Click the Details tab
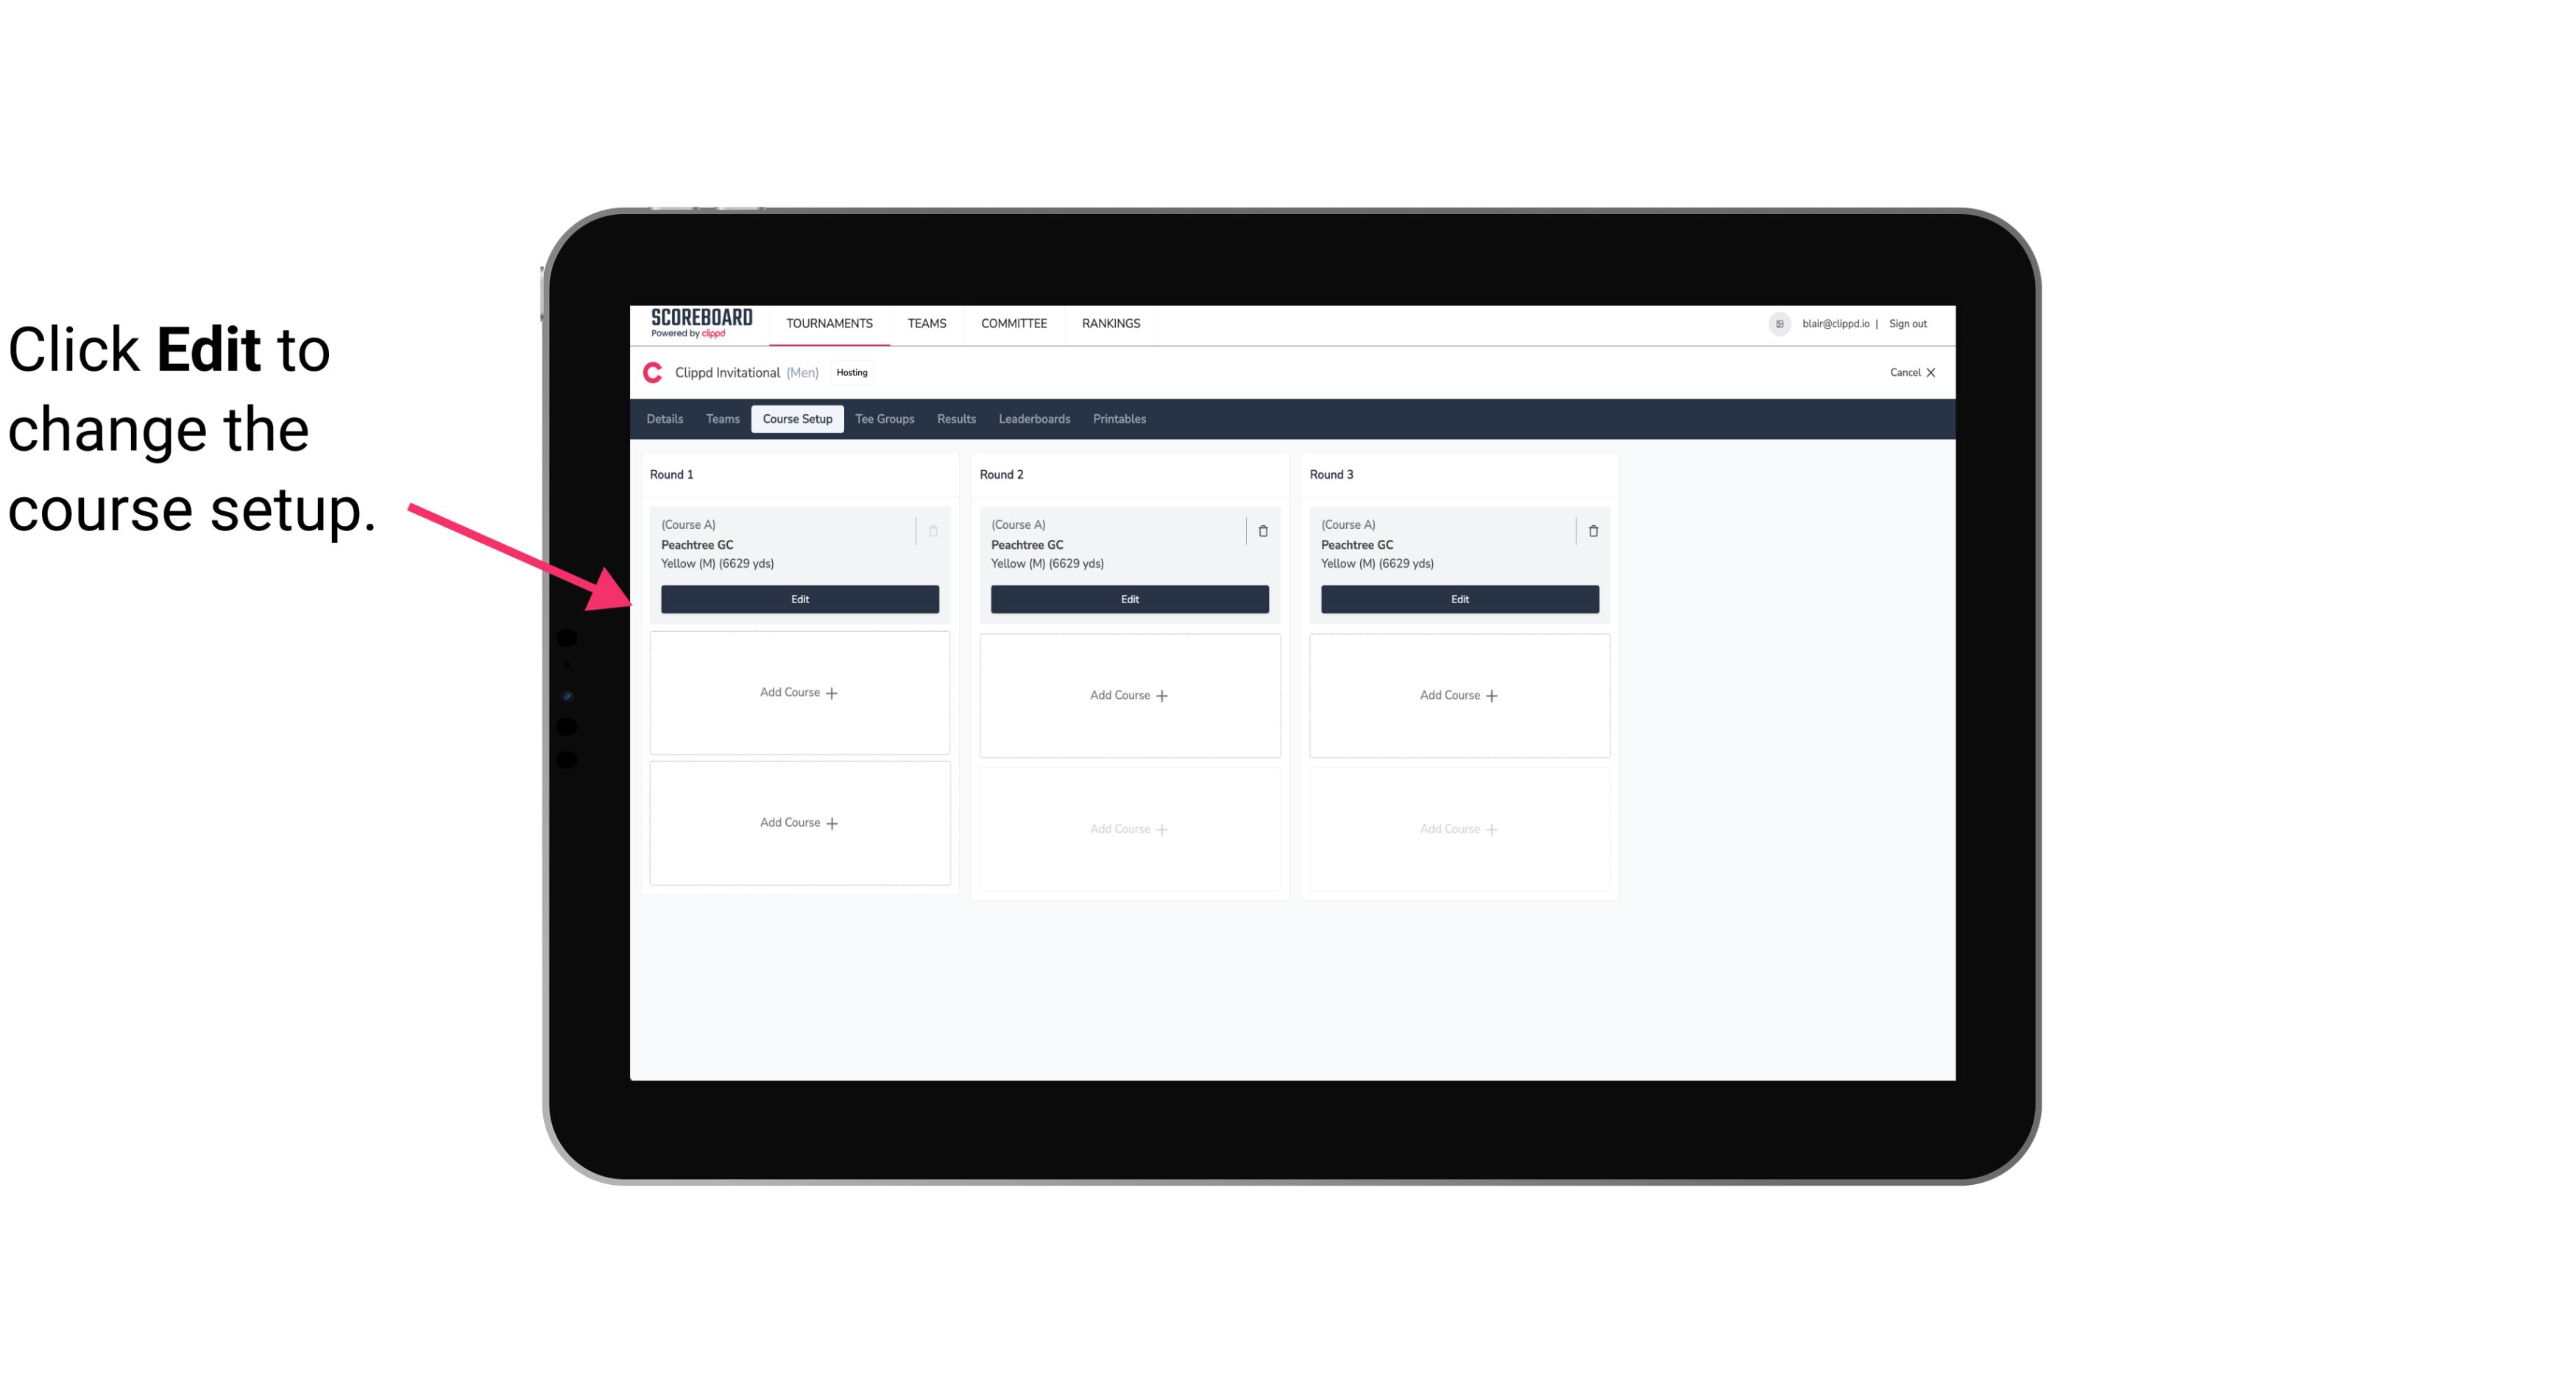The height and width of the screenshot is (1385, 2576). [x=667, y=419]
